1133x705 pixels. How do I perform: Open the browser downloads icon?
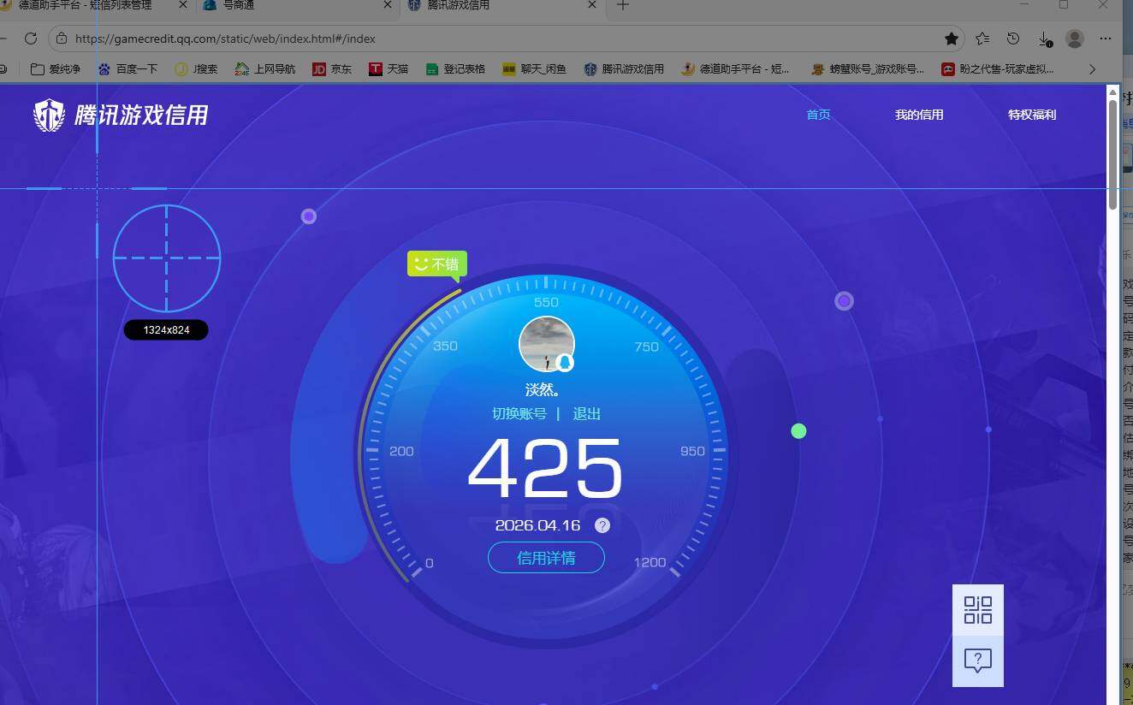[x=1044, y=39]
